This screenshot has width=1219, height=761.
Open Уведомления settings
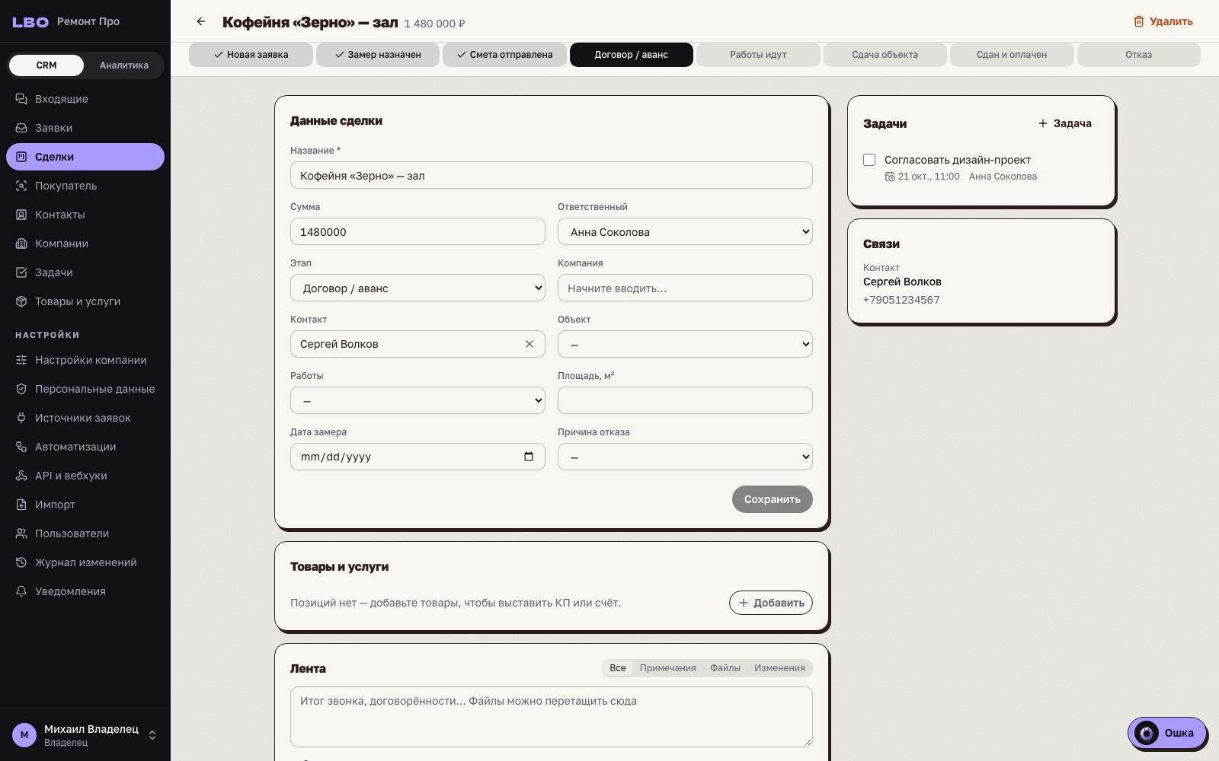point(85,591)
